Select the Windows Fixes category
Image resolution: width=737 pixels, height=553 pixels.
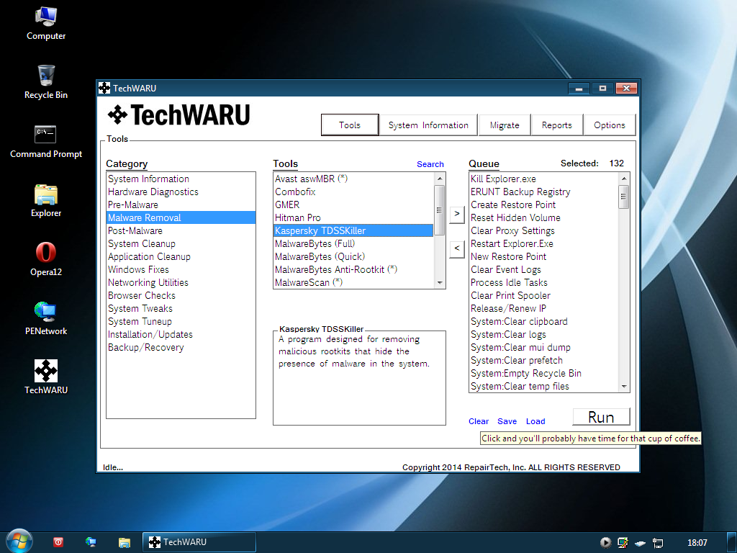pyautogui.click(x=181, y=269)
